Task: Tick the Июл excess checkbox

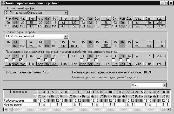Action: click(82, 60)
